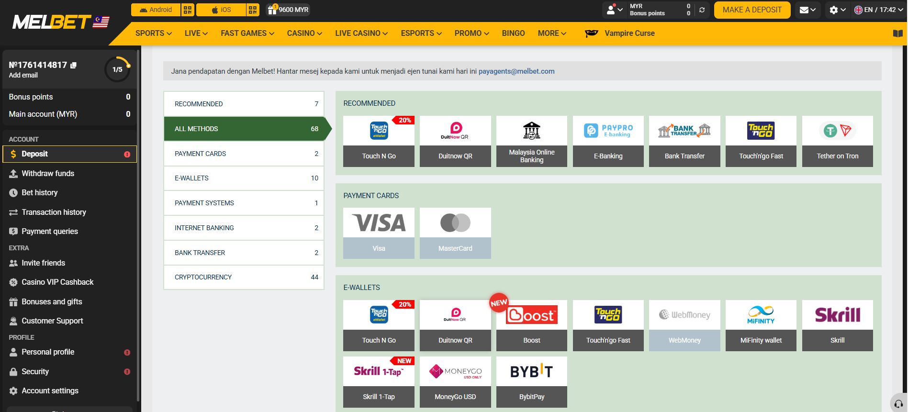Open user account dropdown
The image size is (908, 412).
(x=615, y=10)
